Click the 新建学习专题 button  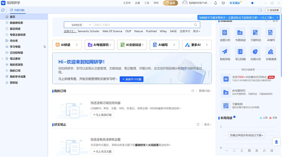pyautogui.click(x=131, y=79)
